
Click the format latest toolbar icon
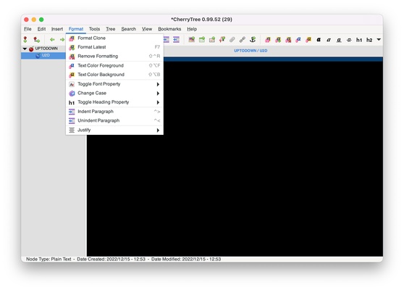[x=278, y=40]
